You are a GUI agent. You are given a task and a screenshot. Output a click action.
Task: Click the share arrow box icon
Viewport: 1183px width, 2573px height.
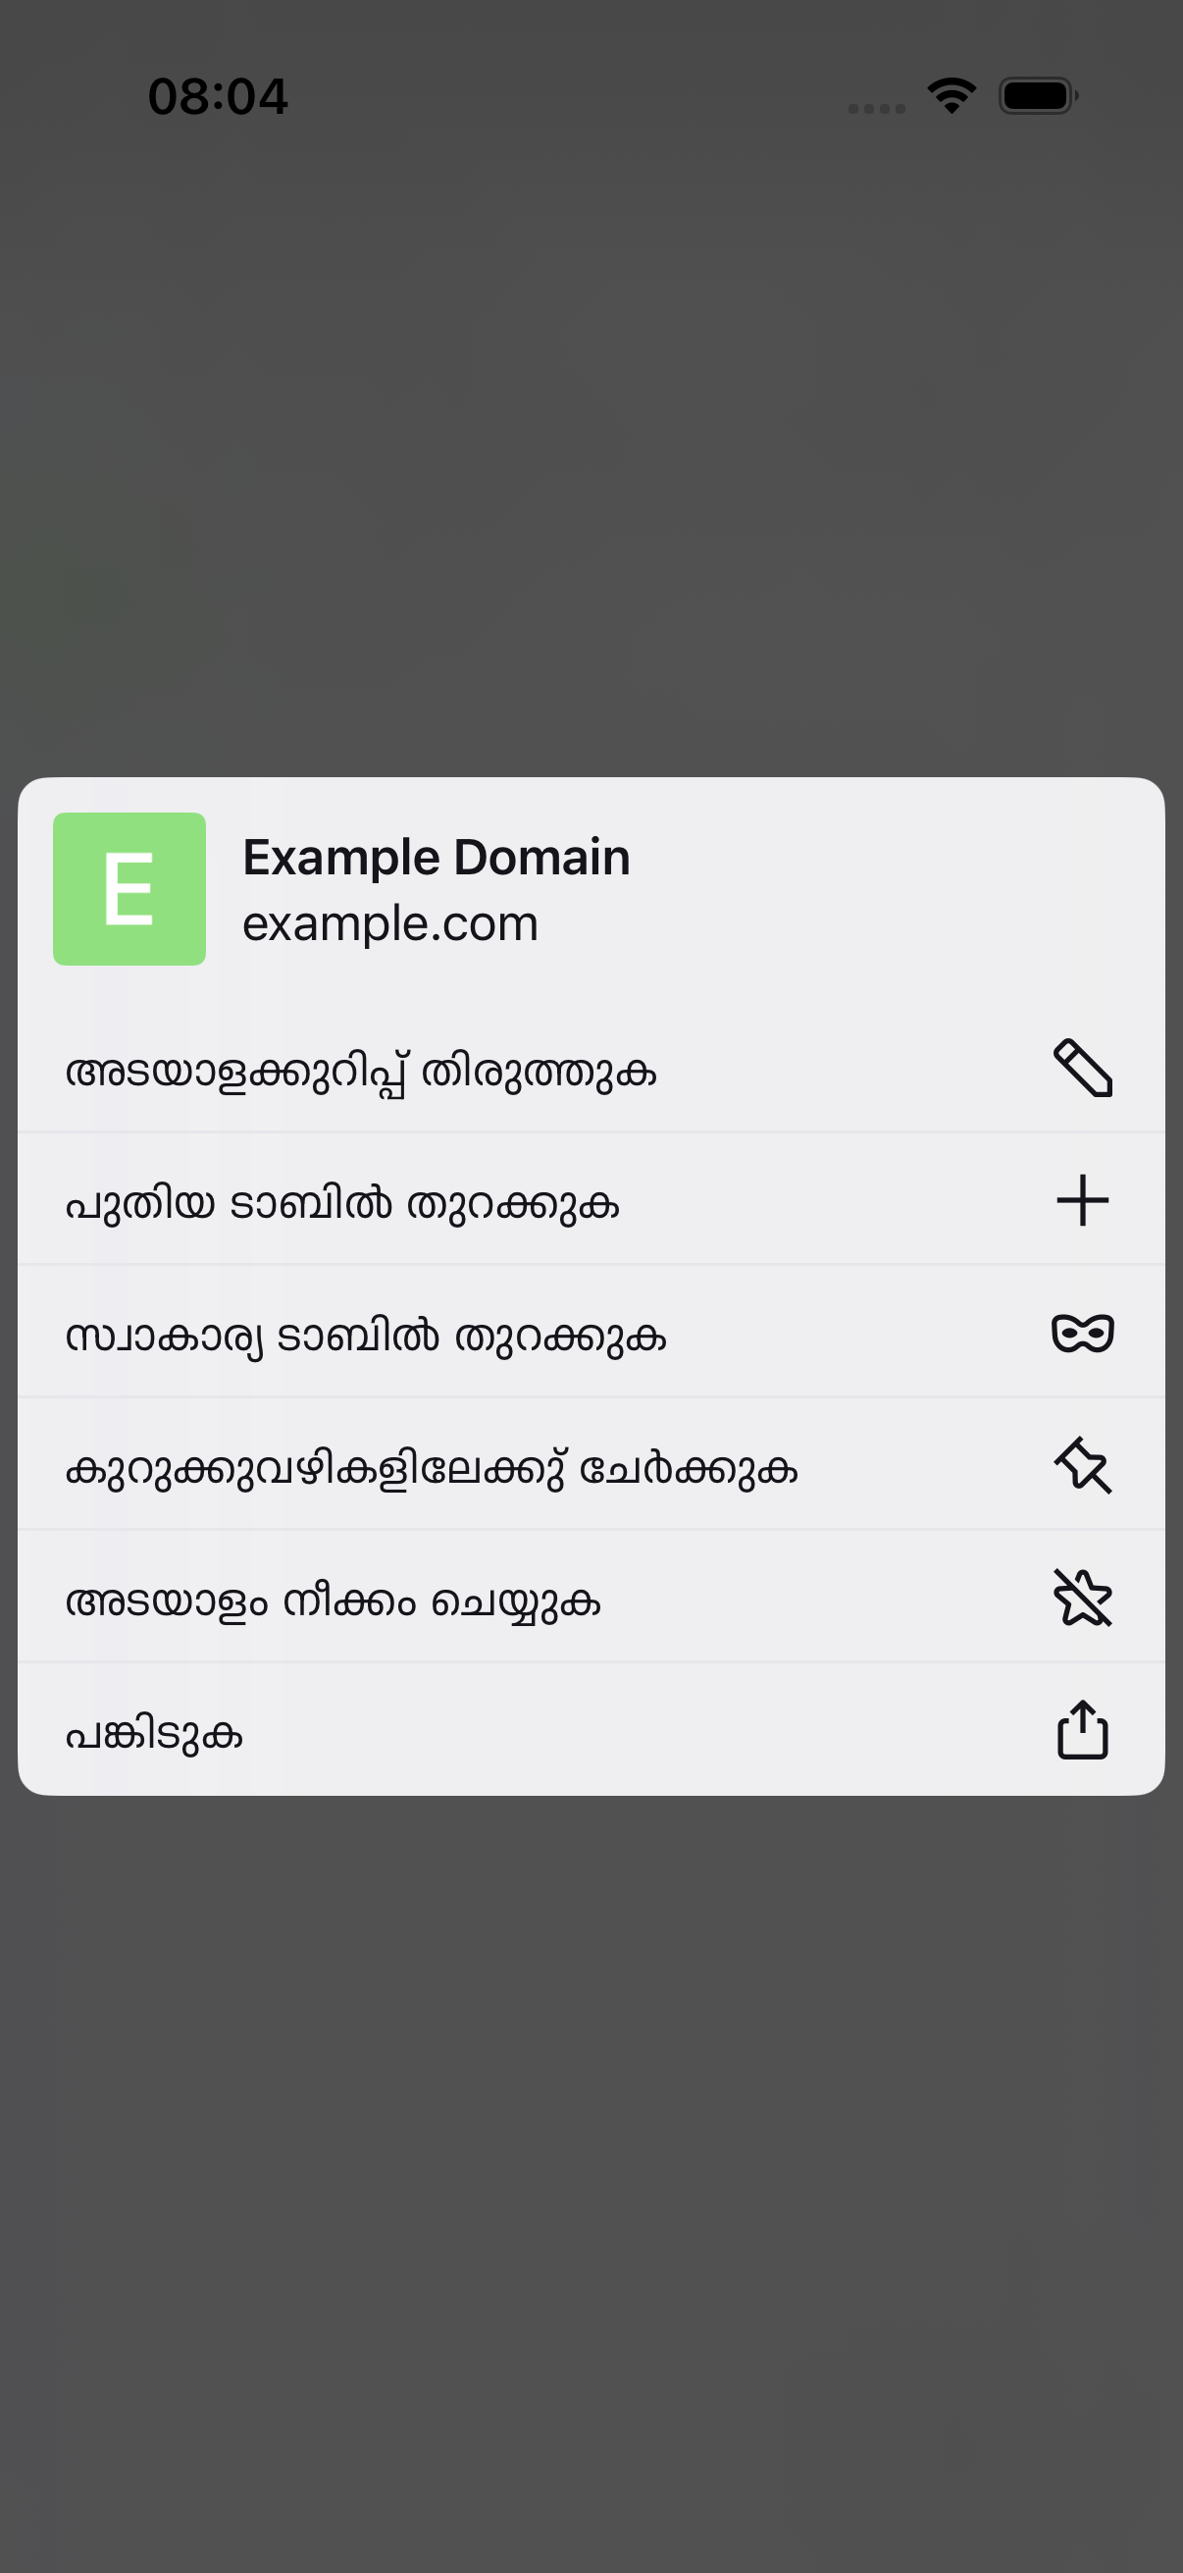tap(1082, 1729)
